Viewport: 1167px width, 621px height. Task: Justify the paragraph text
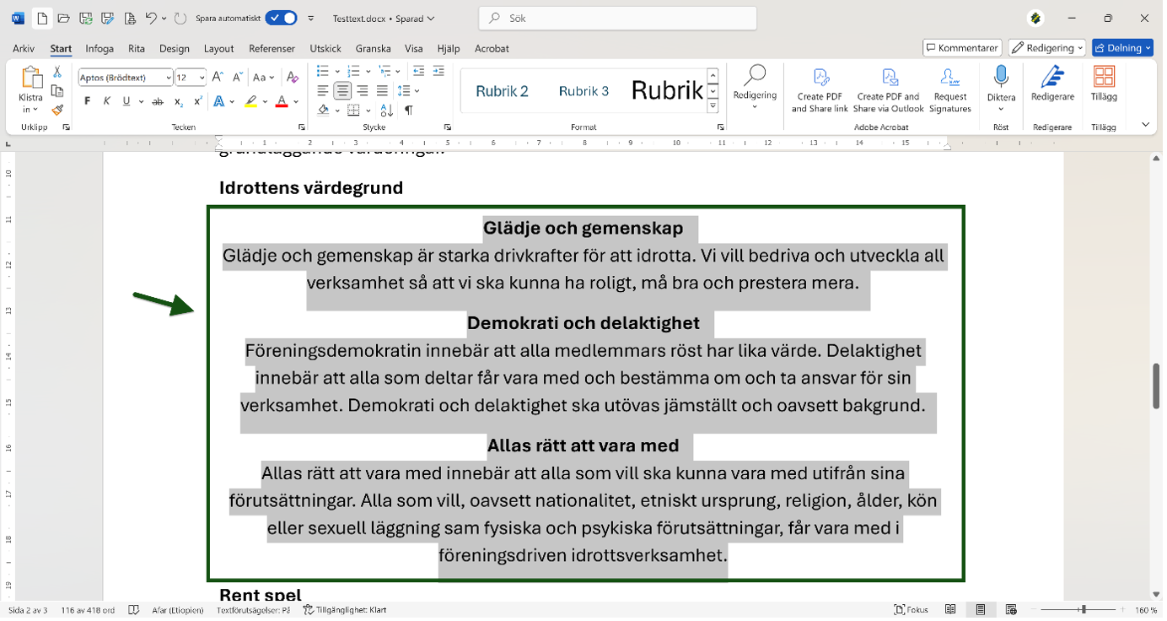point(383,90)
